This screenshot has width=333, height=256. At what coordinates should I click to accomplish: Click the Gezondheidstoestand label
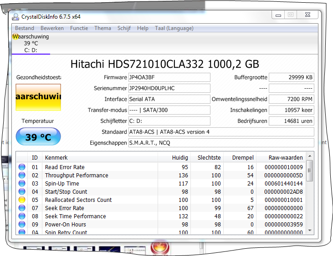pos(39,77)
